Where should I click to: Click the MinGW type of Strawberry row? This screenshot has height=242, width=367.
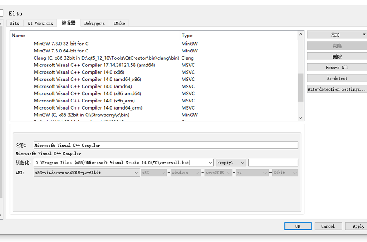tap(190, 115)
